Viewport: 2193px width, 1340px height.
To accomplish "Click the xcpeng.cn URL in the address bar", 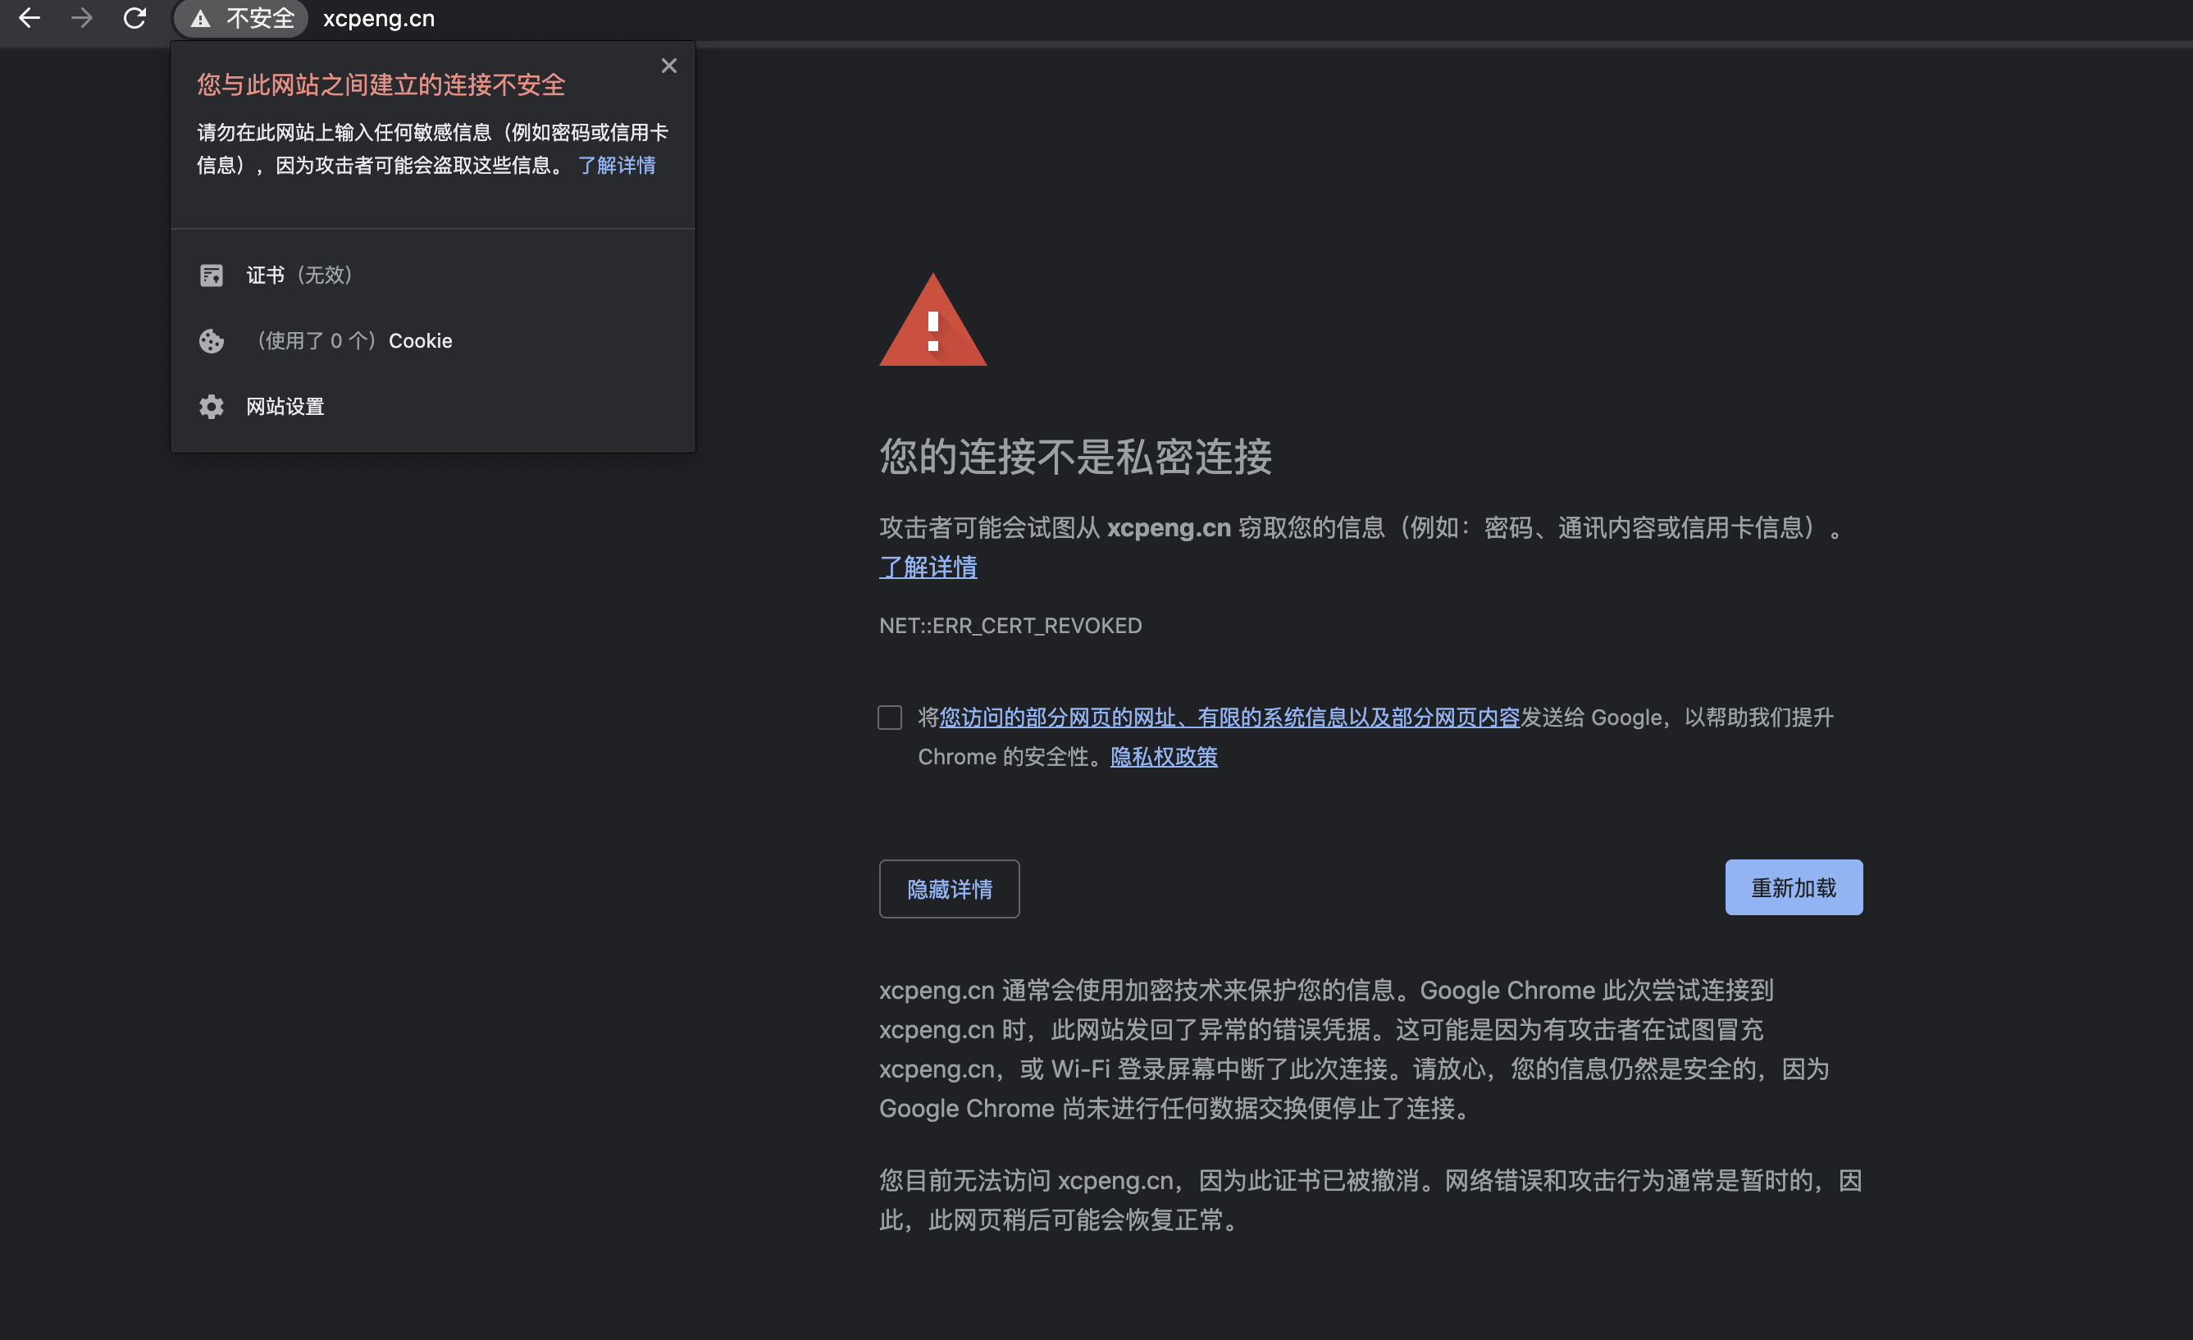I will point(378,19).
